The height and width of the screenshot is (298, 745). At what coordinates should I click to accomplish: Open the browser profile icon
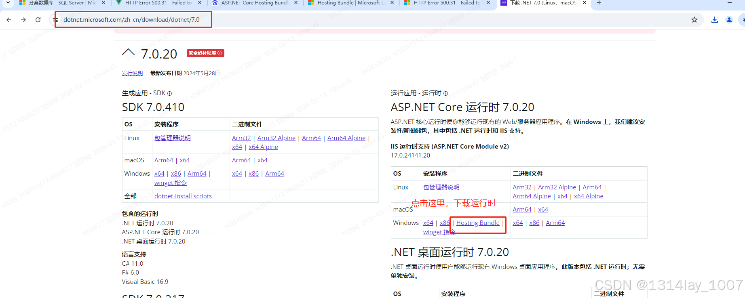[729, 20]
